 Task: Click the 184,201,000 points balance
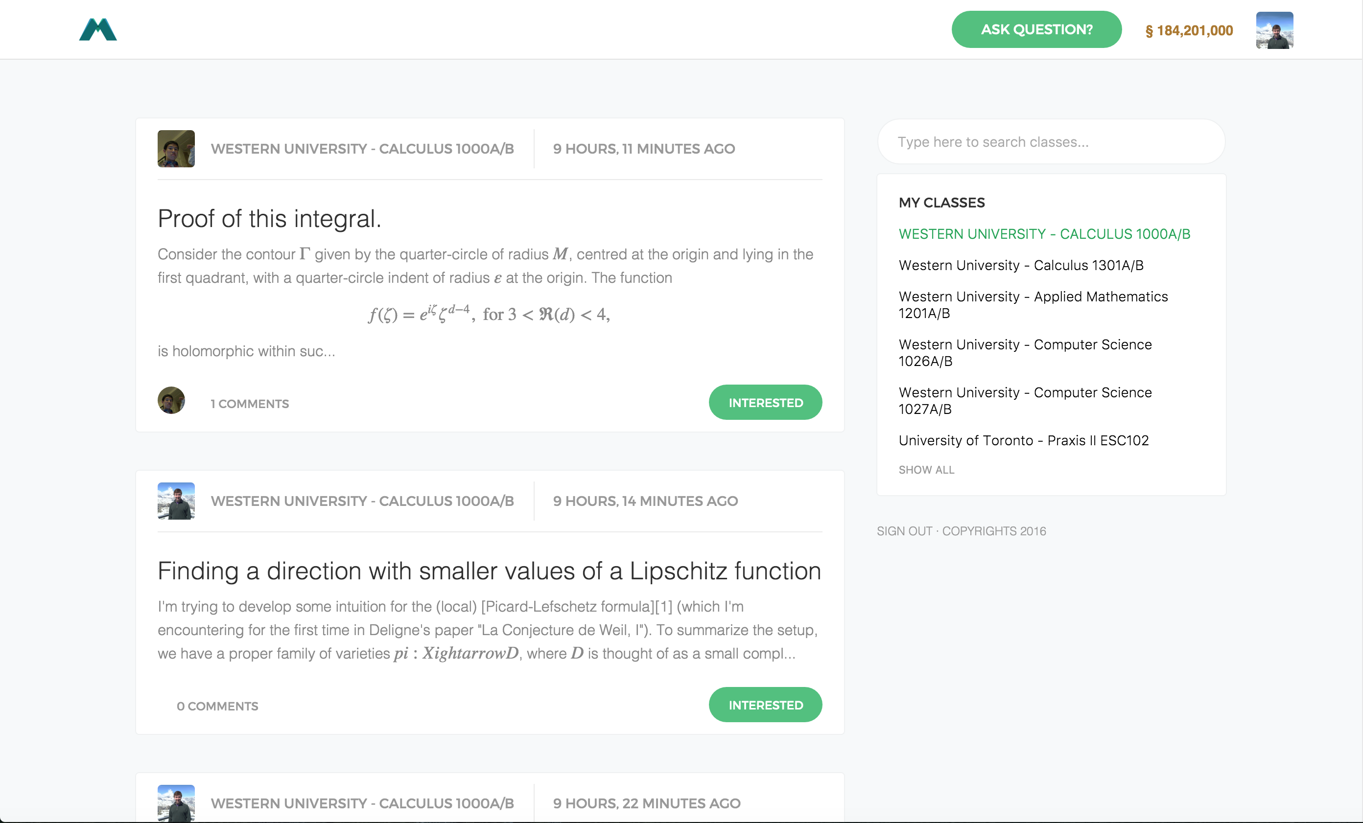(1189, 30)
